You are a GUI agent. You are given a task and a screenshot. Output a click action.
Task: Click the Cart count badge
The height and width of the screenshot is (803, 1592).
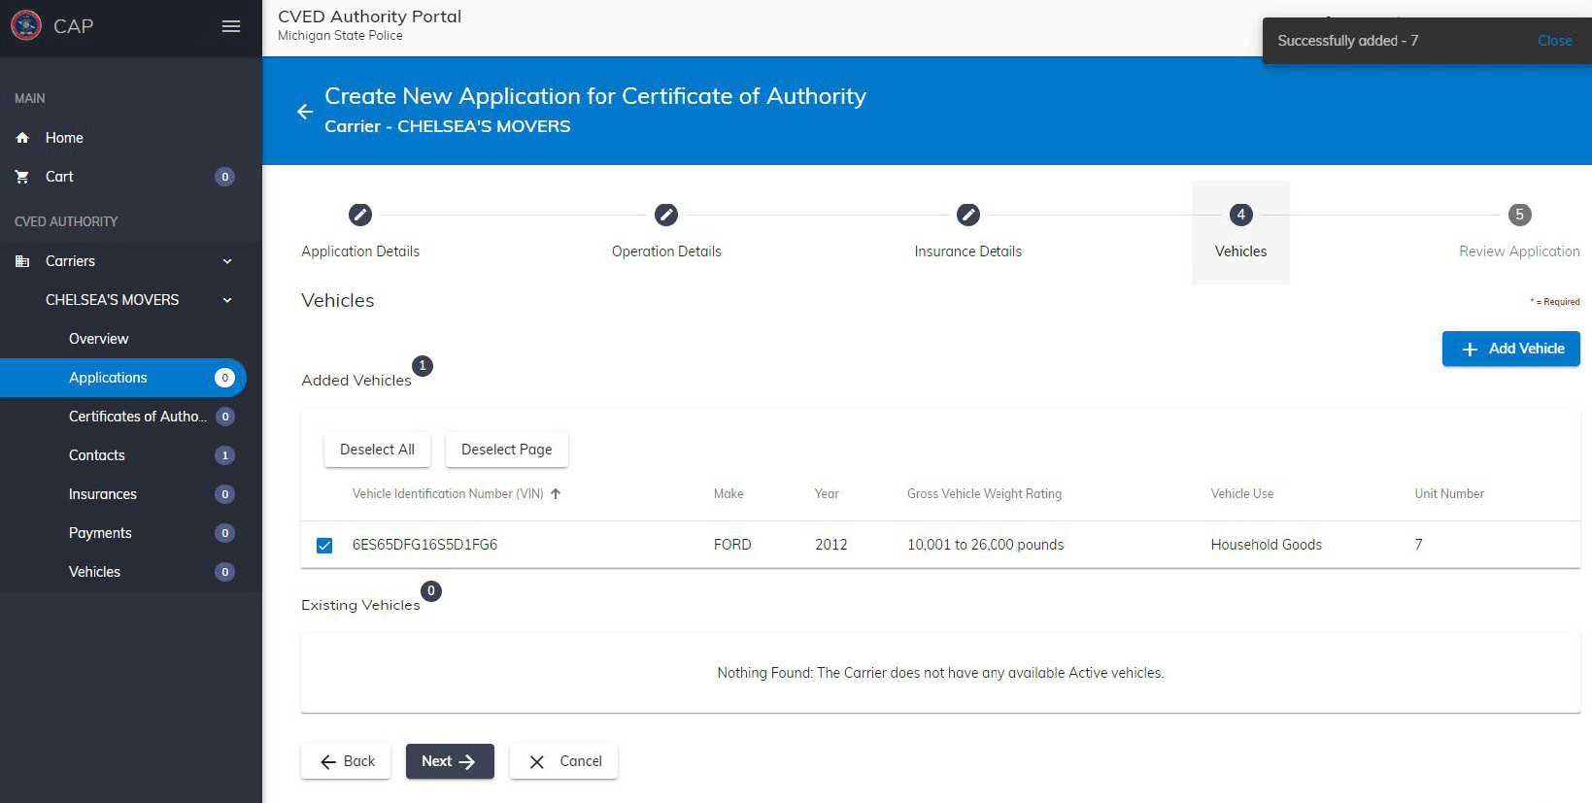coord(225,177)
